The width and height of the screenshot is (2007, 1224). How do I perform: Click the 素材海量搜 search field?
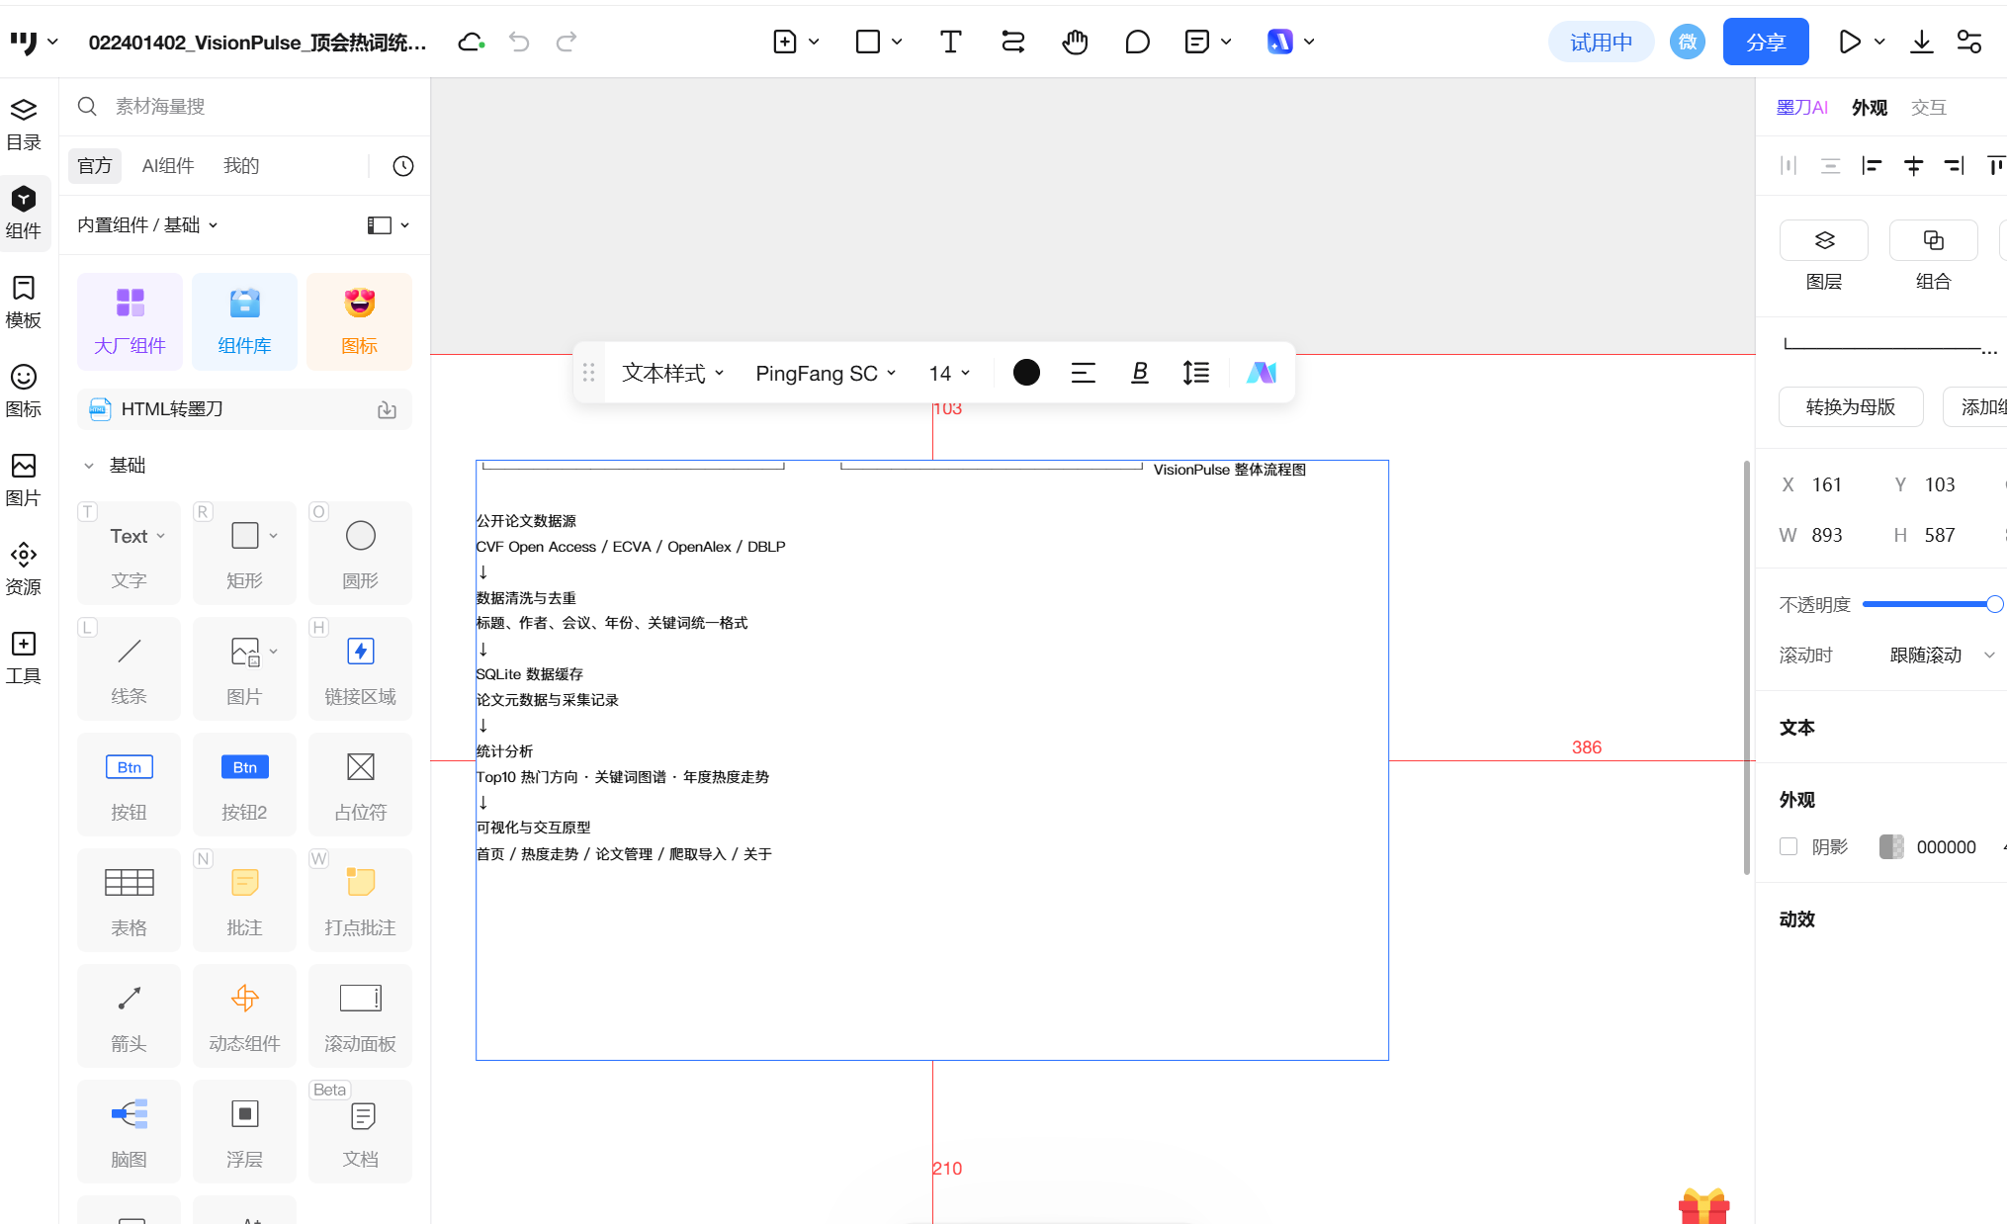[244, 107]
